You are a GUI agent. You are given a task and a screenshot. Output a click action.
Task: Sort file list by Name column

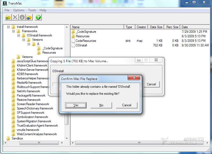(x=97, y=27)
